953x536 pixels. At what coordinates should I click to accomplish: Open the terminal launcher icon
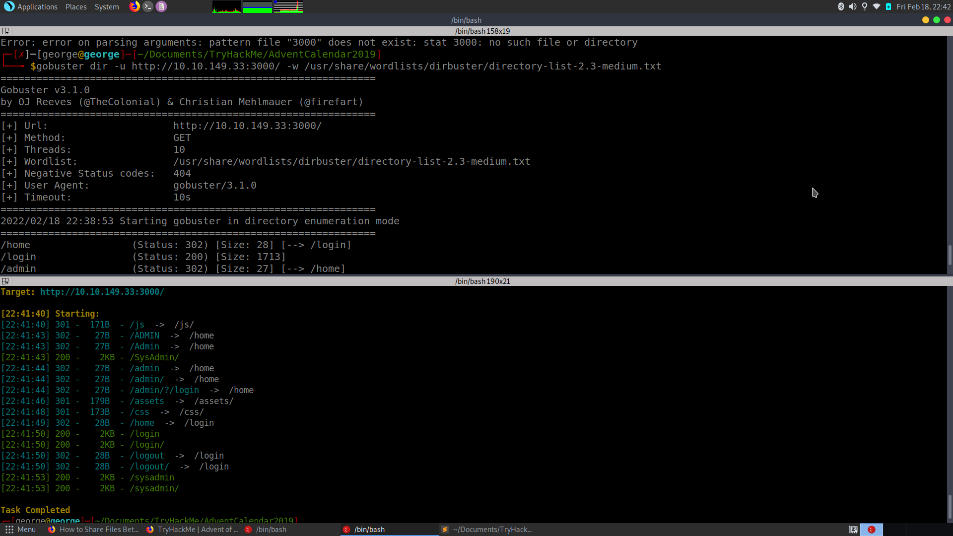(147, 6)
